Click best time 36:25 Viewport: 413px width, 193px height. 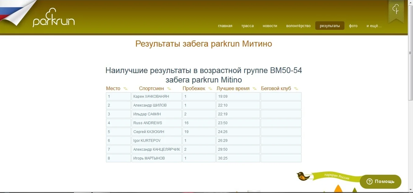pyautogui.click(x=223, y=158)
